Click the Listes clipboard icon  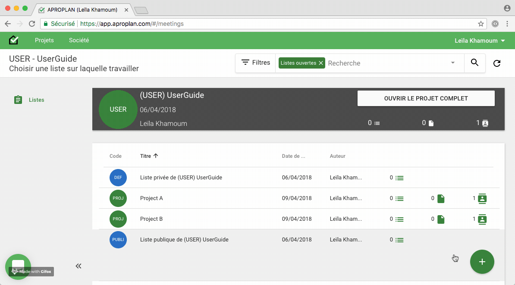click(18, 100)
